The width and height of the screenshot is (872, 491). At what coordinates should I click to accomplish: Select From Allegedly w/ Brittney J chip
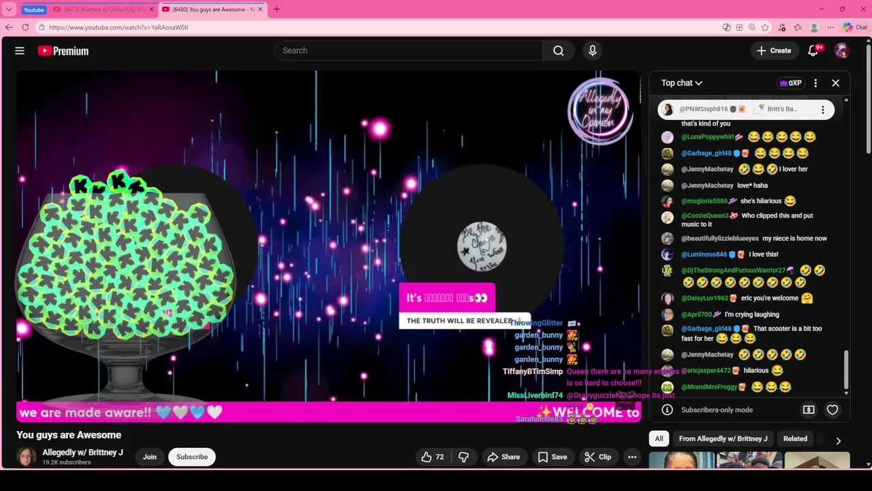(723, 438)
